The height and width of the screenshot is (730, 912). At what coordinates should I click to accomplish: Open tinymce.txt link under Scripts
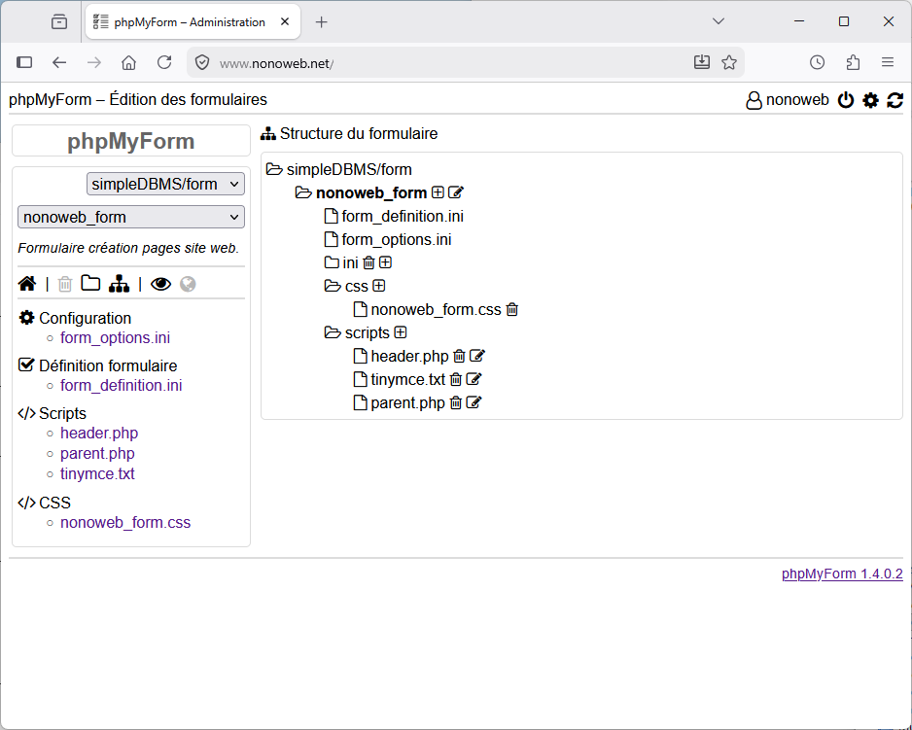(97, 474)
